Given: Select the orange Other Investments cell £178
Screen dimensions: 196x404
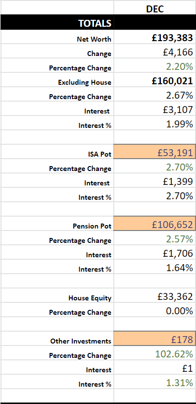Looking at the screenshot, I should pos(155,339).
